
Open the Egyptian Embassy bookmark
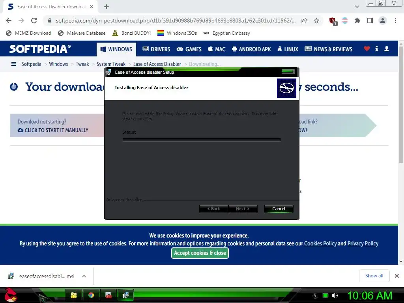226,33
